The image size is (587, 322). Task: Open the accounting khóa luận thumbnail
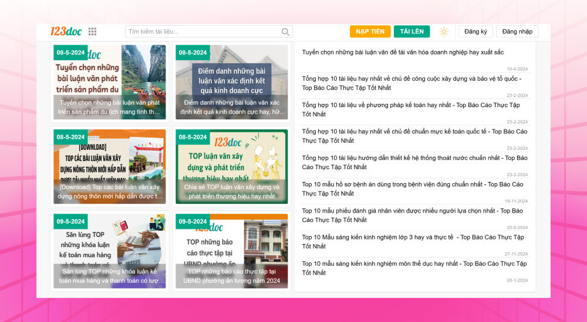coord(109,251)
